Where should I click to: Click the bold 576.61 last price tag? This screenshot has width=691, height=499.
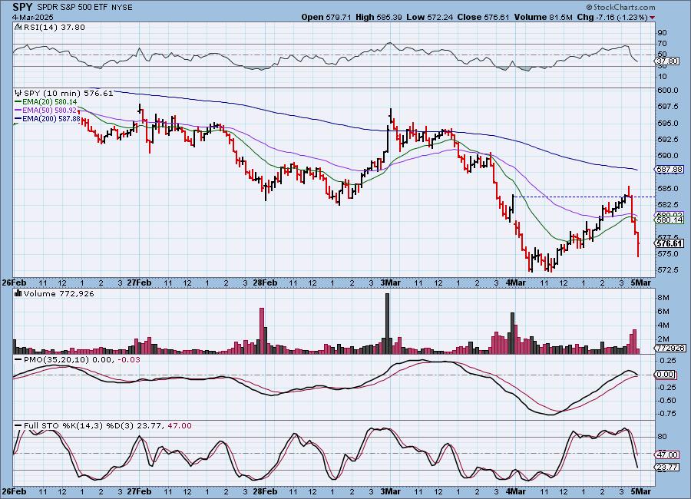pyautogui.click(x=670, y=243)
